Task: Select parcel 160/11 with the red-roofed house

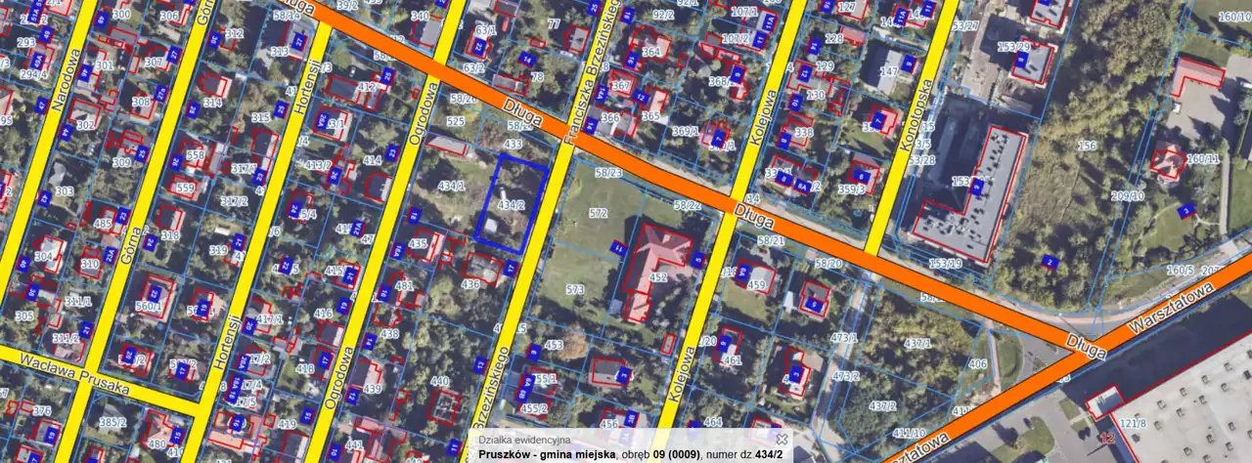Action: (x=1203, y=159)
